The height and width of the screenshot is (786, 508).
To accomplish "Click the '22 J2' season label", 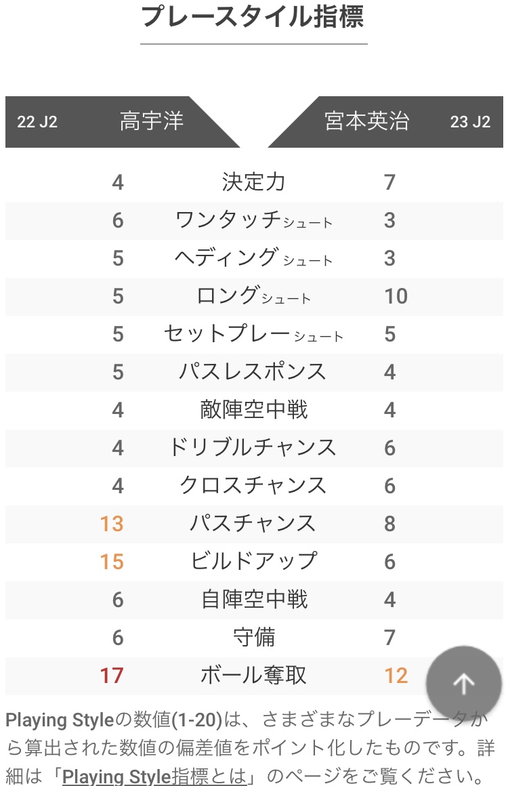I will 37,122.
